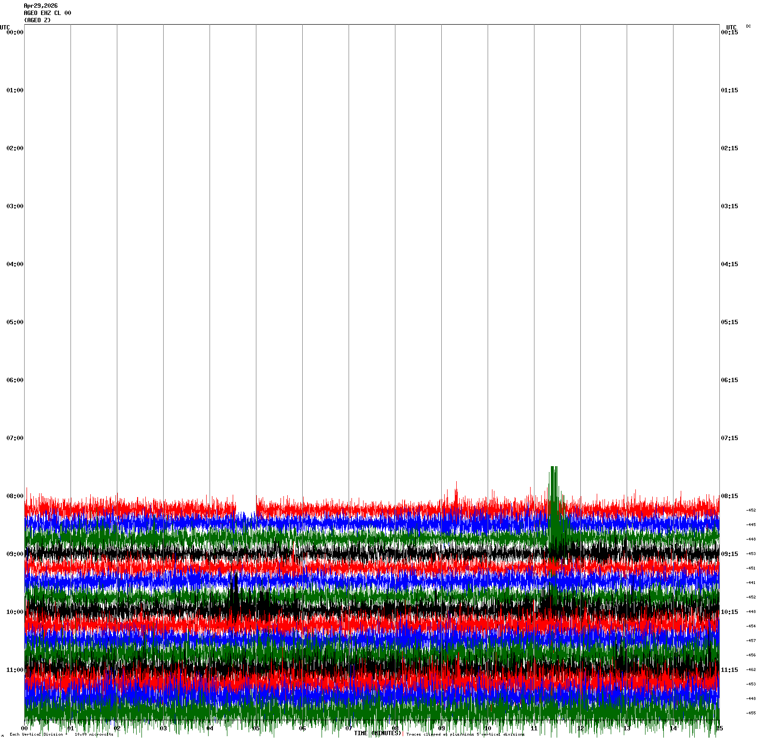The height and width of the screenshot is (741, 758).
Task: Select the minute 05 tick label at the bottom
Action: point(256,728)
